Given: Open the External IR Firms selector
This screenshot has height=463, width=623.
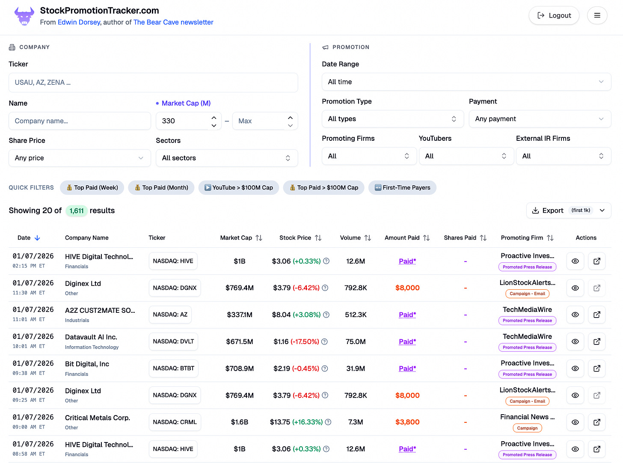Looking at the screenshot, I should 564,156.
